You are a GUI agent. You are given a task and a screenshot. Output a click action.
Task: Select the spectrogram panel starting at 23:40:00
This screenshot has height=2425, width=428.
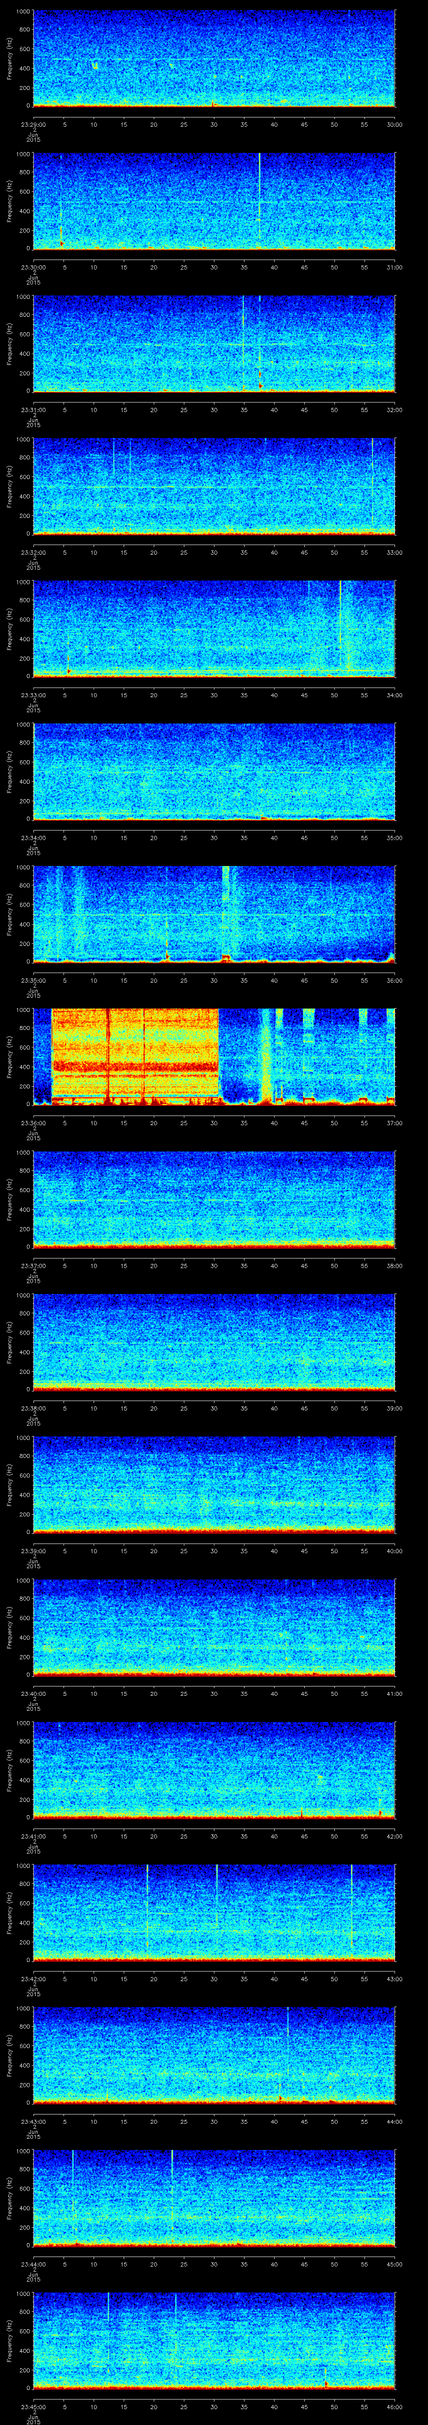(x=214, y=1627)
